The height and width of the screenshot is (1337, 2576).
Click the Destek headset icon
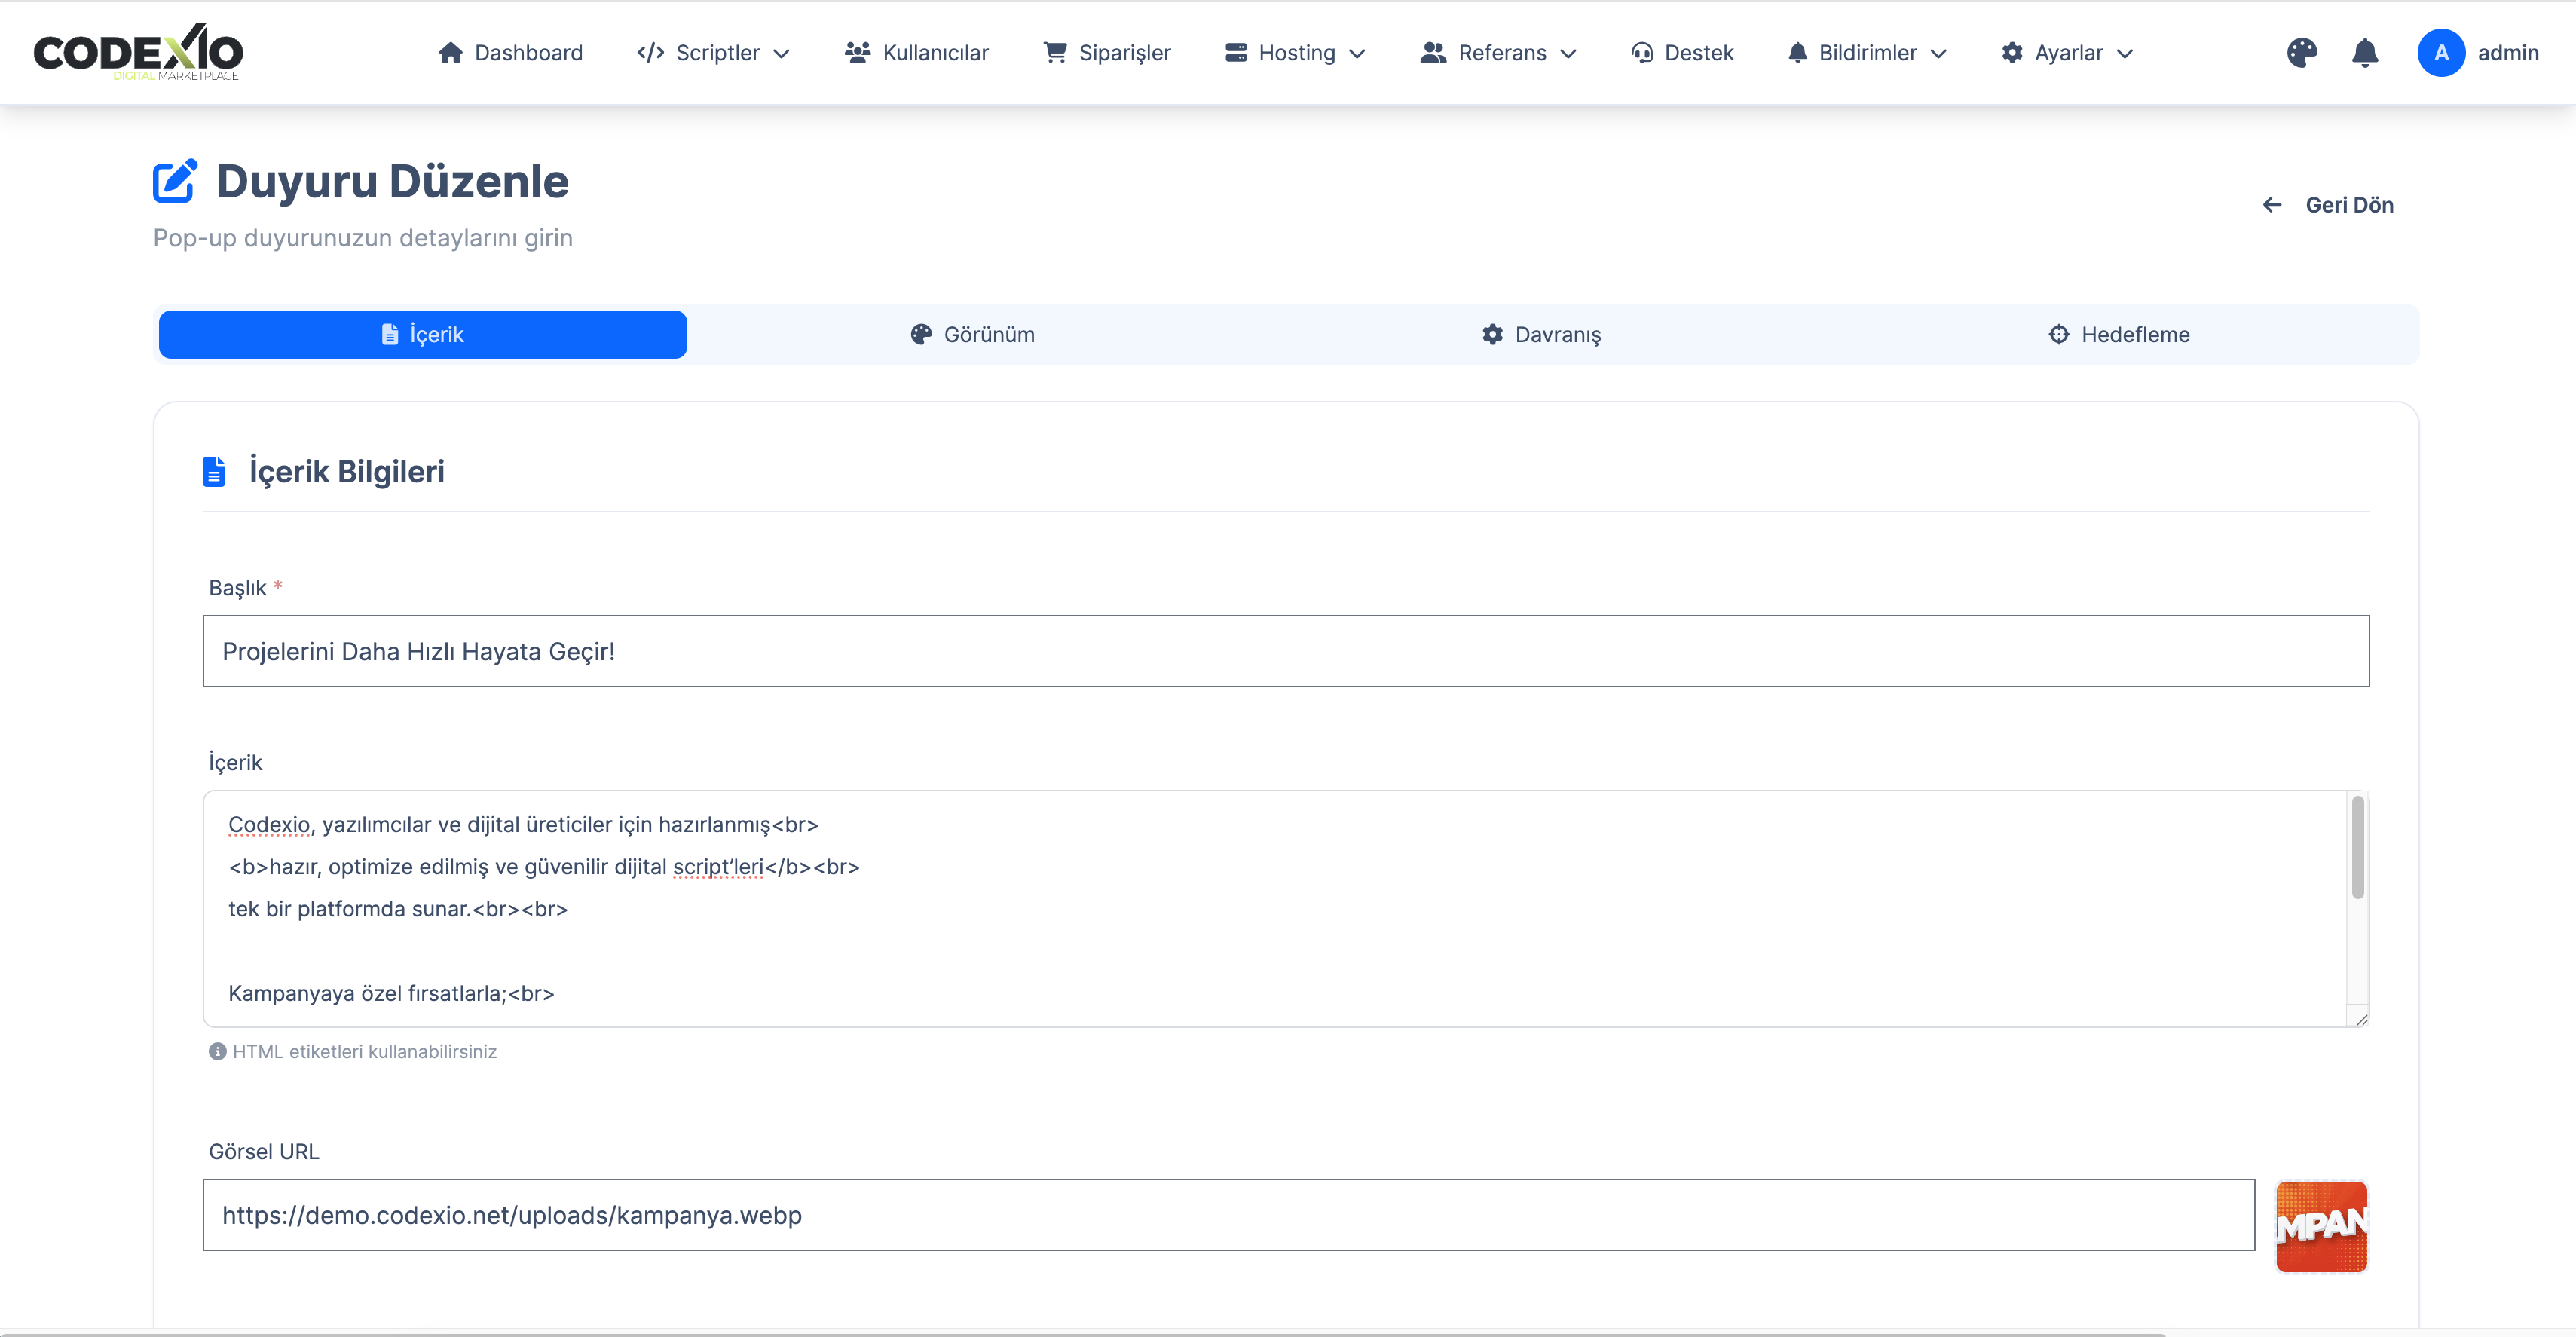point(1641,53)
